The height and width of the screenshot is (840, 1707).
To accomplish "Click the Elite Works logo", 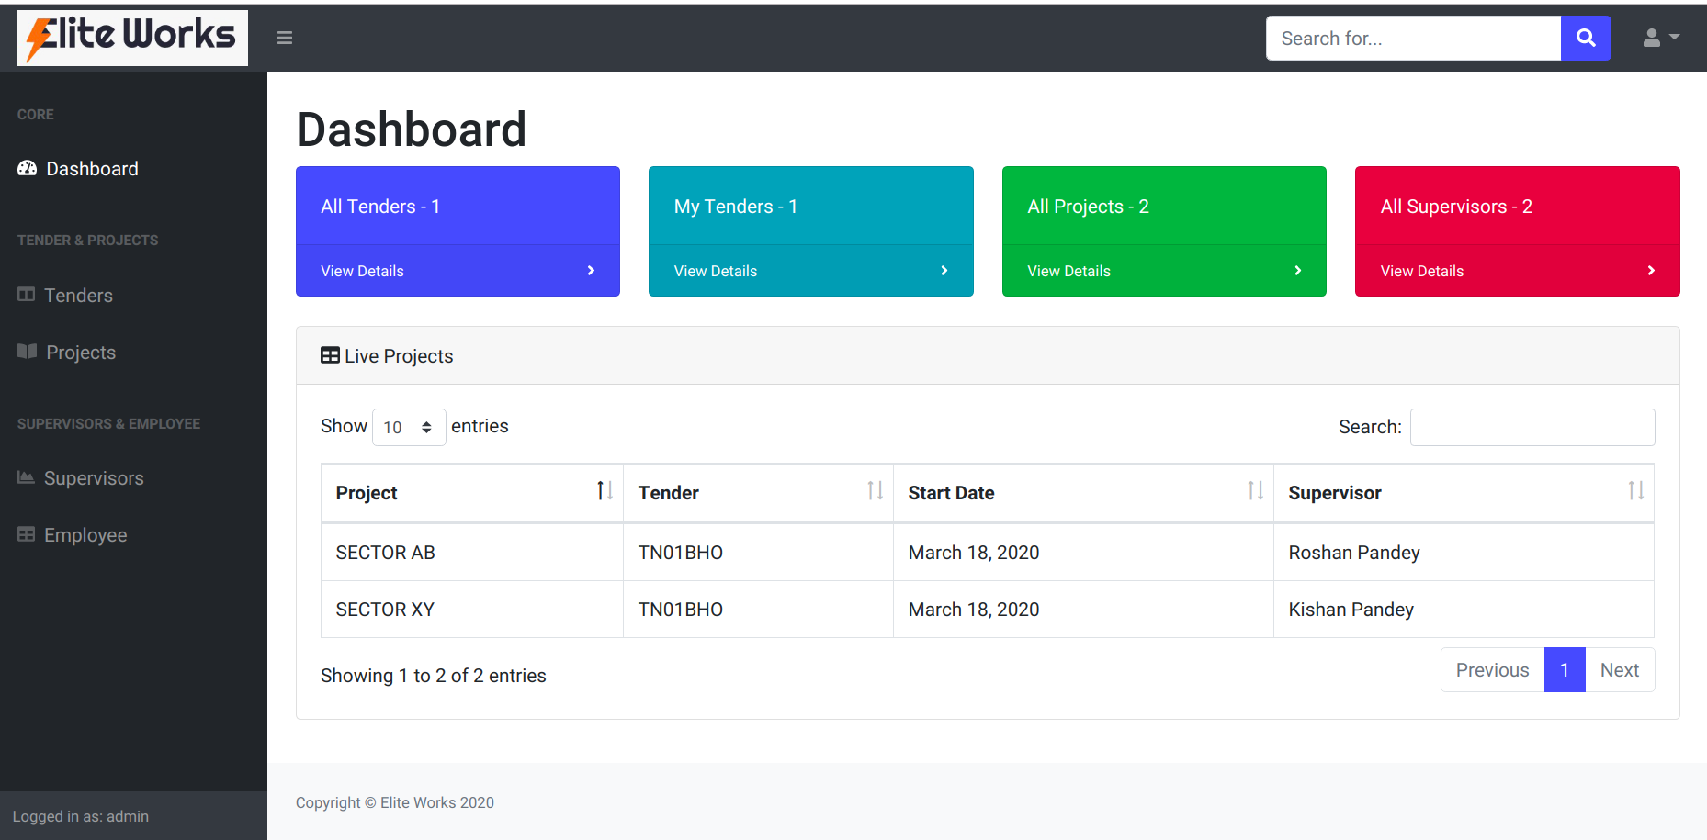I will pos(131,38).
